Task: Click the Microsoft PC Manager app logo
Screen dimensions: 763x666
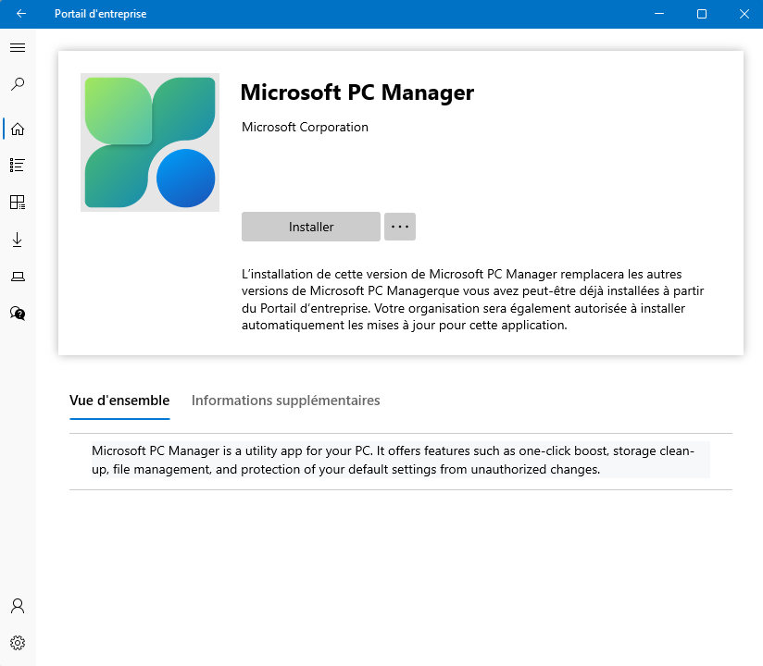Action: (x=150, y=142)
